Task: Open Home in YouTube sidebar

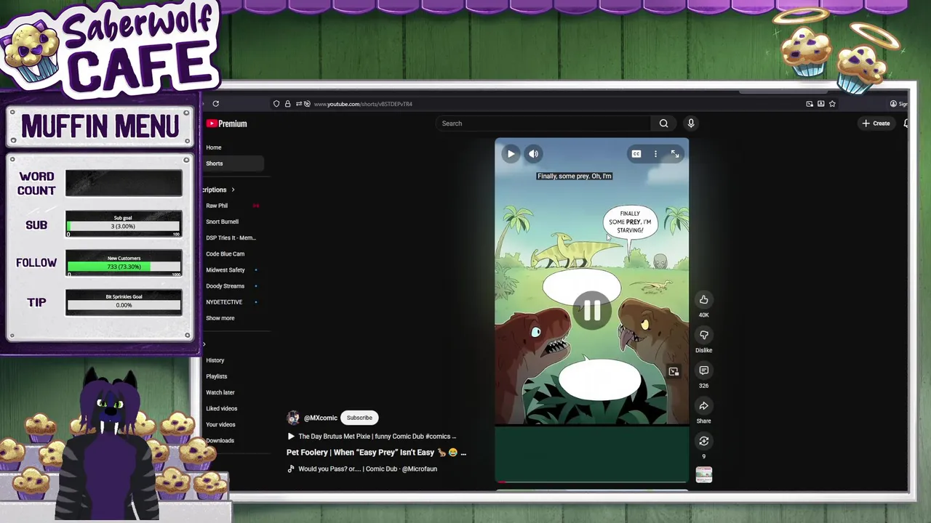Action: tap(214, 147)
